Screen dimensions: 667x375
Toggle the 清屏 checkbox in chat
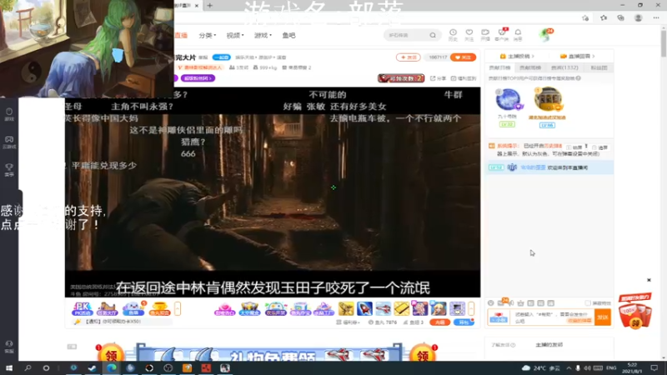tap(594, 148)
